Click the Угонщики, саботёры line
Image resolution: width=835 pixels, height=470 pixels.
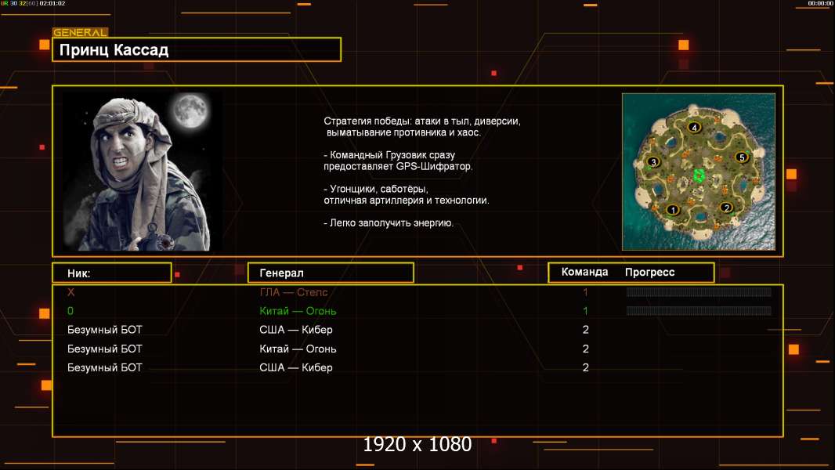point(376,189)
